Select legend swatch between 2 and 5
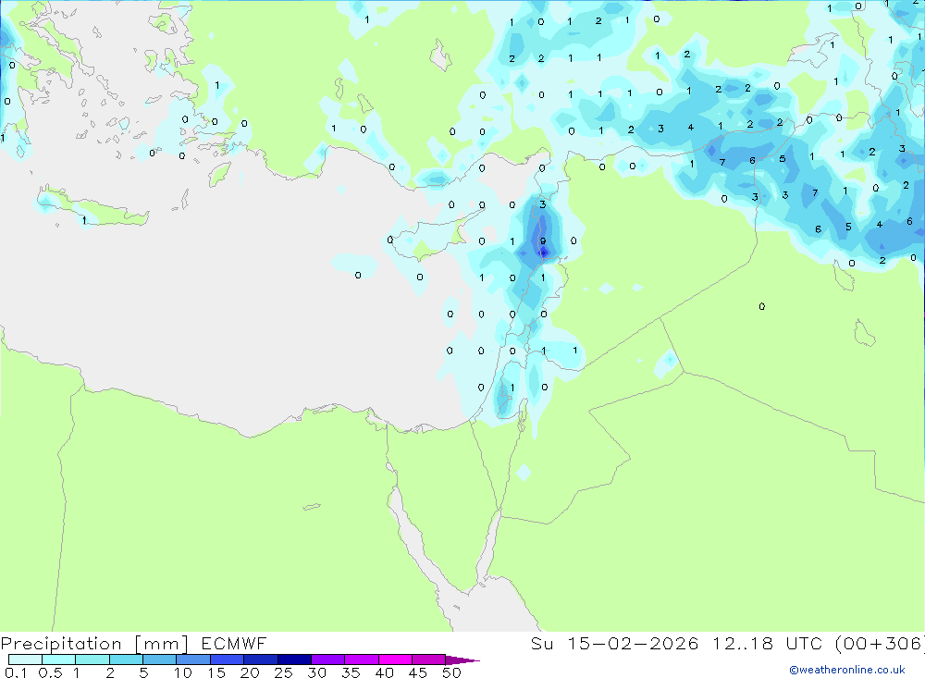Image resolution: width=925 pixels, height=678 pixels. (x=126, y=660)
